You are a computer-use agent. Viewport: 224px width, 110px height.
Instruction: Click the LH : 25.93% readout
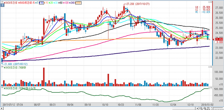pos(203,7)
